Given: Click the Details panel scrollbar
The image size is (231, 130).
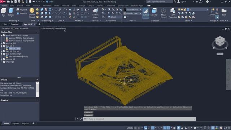Looking at the screenshot, I should pos(38,89).
